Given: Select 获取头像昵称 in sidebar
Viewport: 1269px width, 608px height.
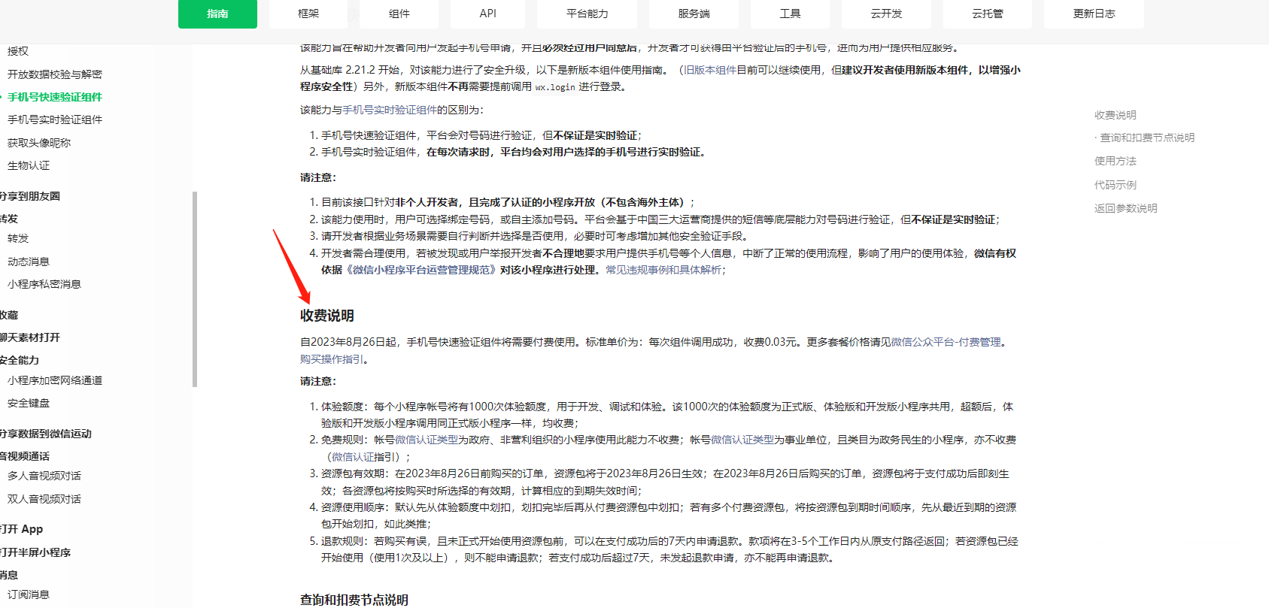Looking at the screenshot, I should (39, 143).
